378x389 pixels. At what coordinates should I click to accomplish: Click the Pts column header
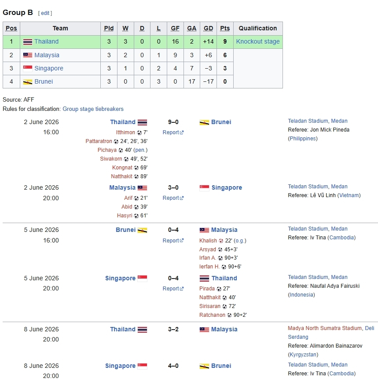[x=225, y=28]
